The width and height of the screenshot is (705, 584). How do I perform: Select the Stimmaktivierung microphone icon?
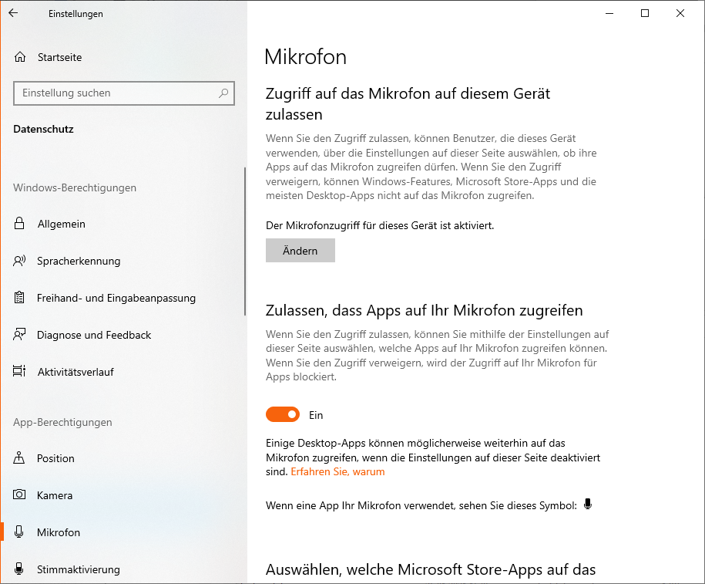click(19, 569)
